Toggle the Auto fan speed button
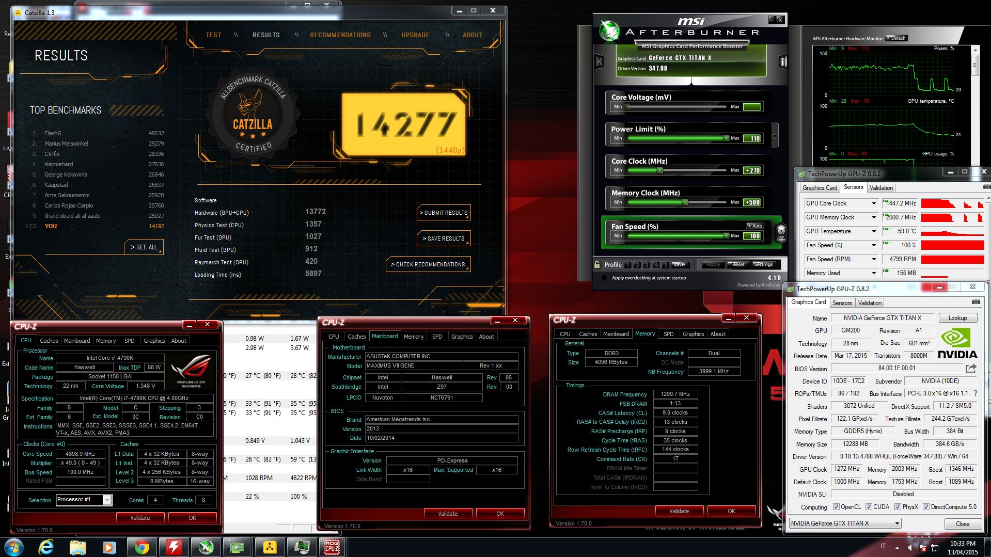Viewport: 991px width, 557px height. pyautogui.click(x=755, y=226)
